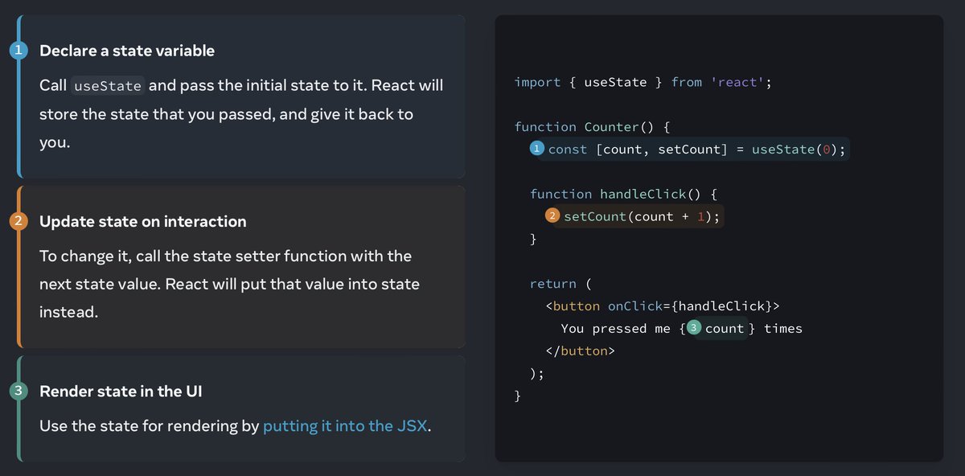Click the paragraph starting "store the state that you passed"
This screenshot has width=965, height=476.
226,114
